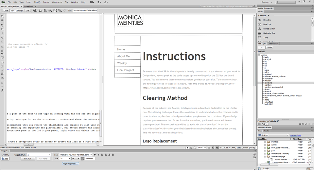Open the layout workspace switcher icon
The width and height of the screenshot is (314, 170).
92,2
